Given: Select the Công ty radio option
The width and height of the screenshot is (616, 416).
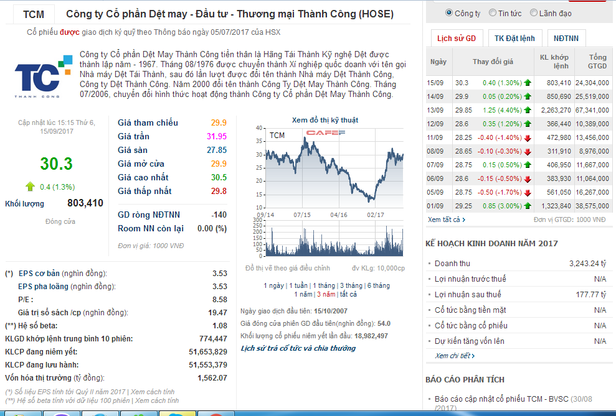Looking at the screenshot, I should [448, 12].
